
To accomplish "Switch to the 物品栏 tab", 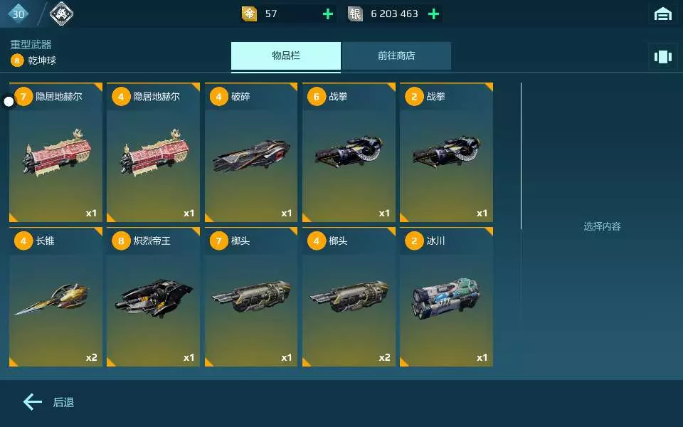I will tap(286, 56).
